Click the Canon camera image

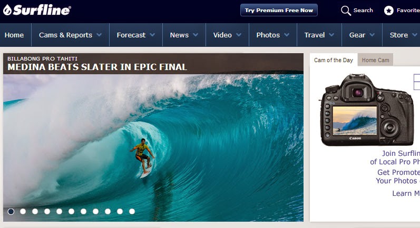(366, 110)
